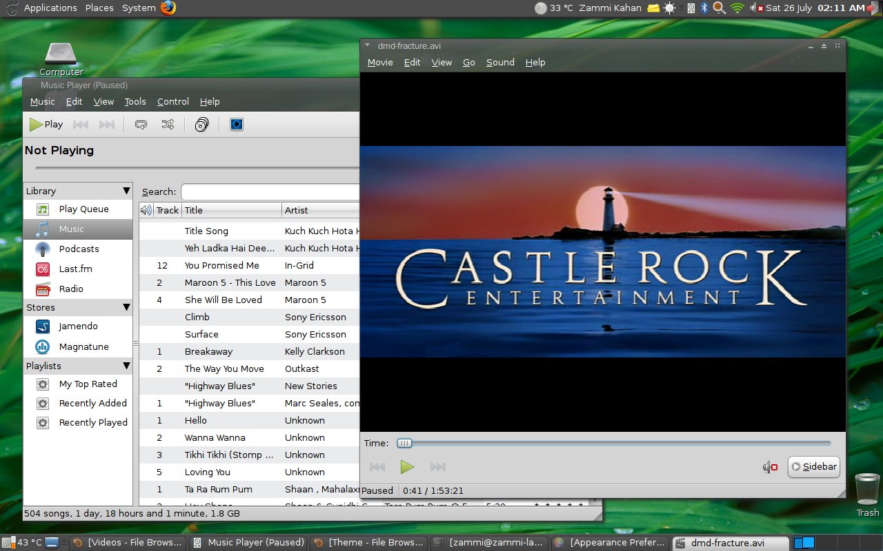Collapse the Library section arrow
883x551 pixels.
(x=126, y=191)
